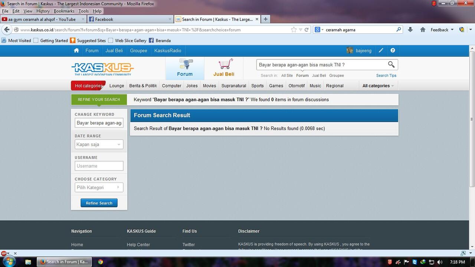Image resolution: width=475 pixels, height=267 pixels.
Task: Open the Search Tips link
Action: tap(386, 75)
